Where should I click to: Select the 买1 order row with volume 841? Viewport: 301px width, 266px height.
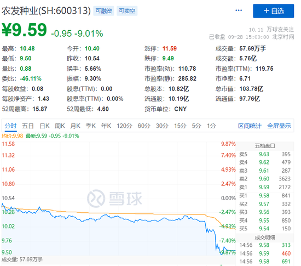[x=265, y=196]
